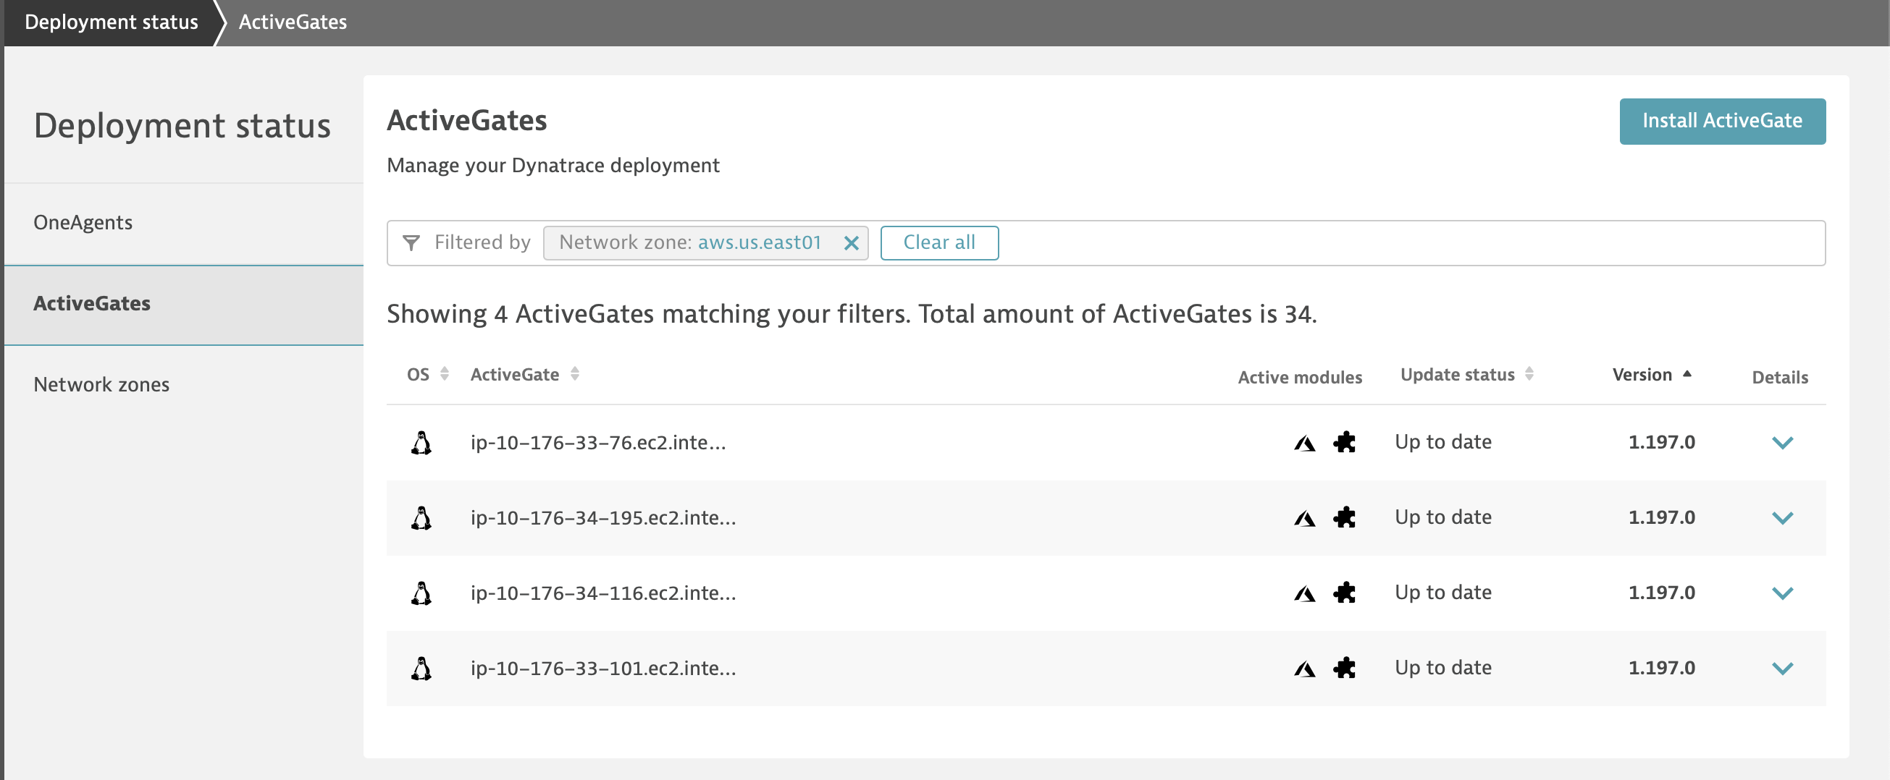
Task: Click version 1.197.0 in ip-10-176-34-195 row
Action: click(1661, 517)
